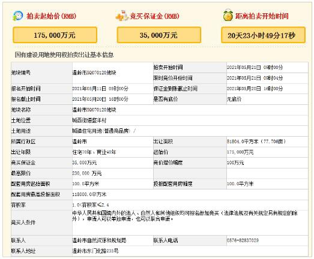The height and width of the screenshot is (259, 314).
Task: Click the 无底价 reserve price value
Action: [x=234, y=99]
